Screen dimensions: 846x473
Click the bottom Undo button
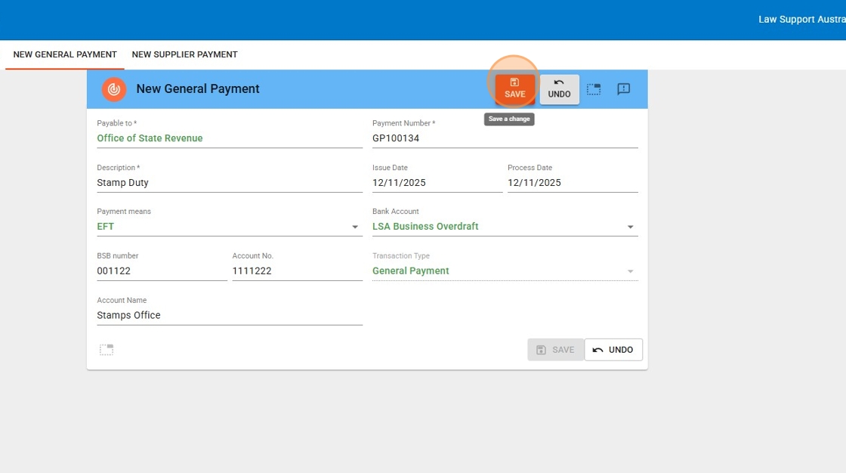coord(613,350)
